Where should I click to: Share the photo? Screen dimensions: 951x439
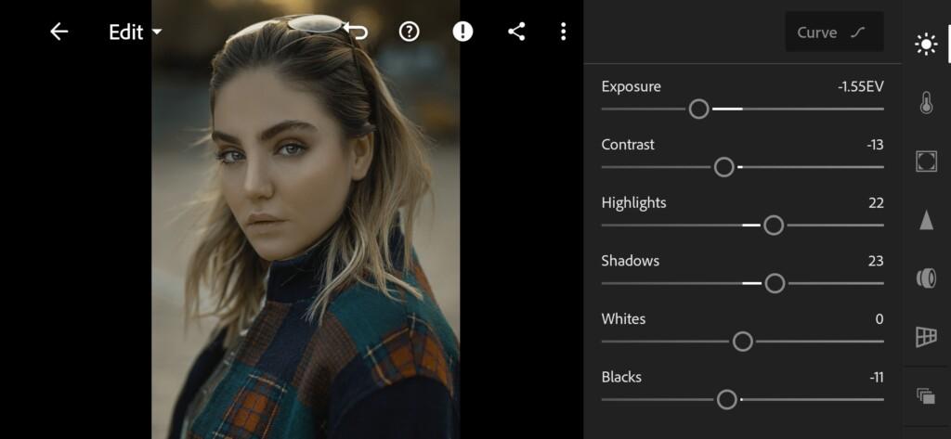coord(516,32)
